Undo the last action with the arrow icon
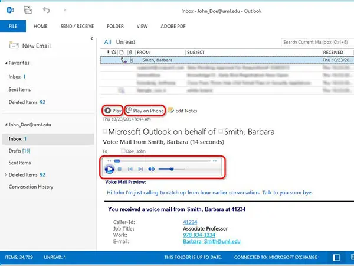354x266 pixels. tap(46, 10)
